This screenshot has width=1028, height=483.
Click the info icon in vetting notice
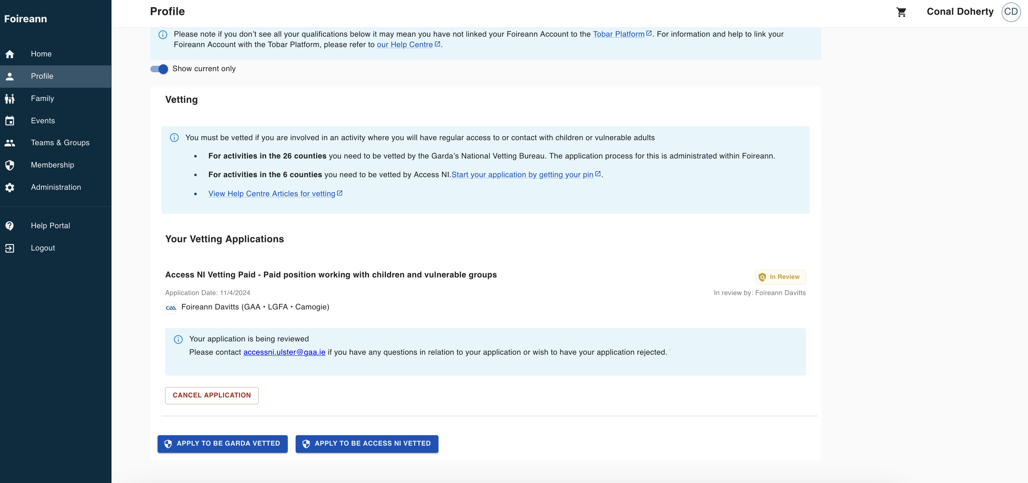click(x=174, y=138)
